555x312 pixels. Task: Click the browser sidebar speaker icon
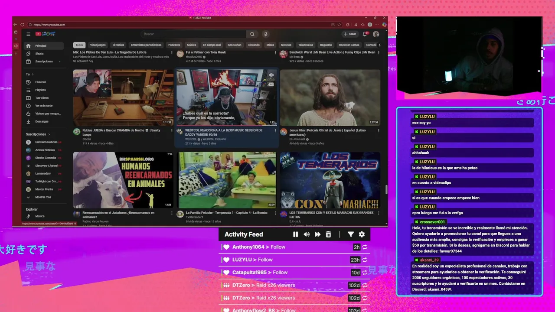click(x=16, y=46)
